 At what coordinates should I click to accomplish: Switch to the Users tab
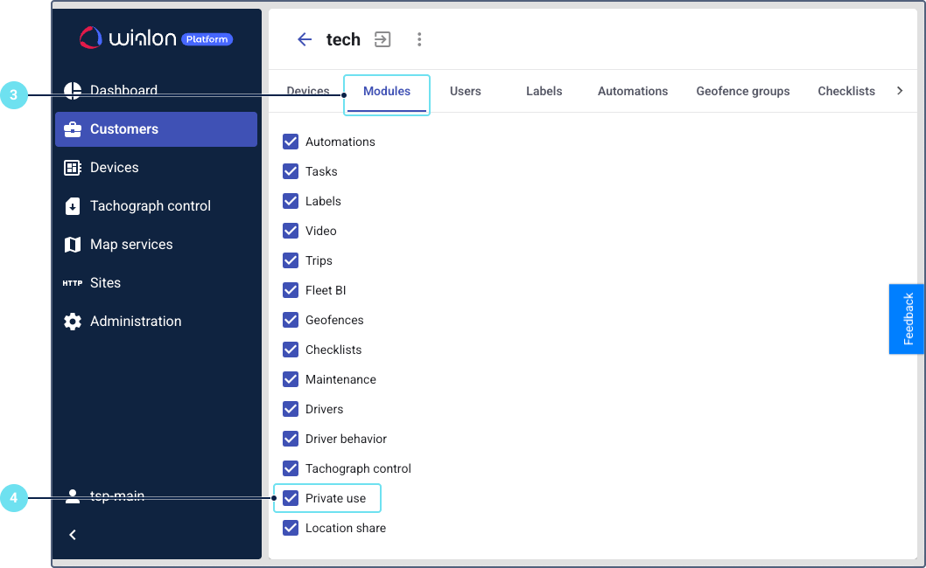(x=465, y=91)
